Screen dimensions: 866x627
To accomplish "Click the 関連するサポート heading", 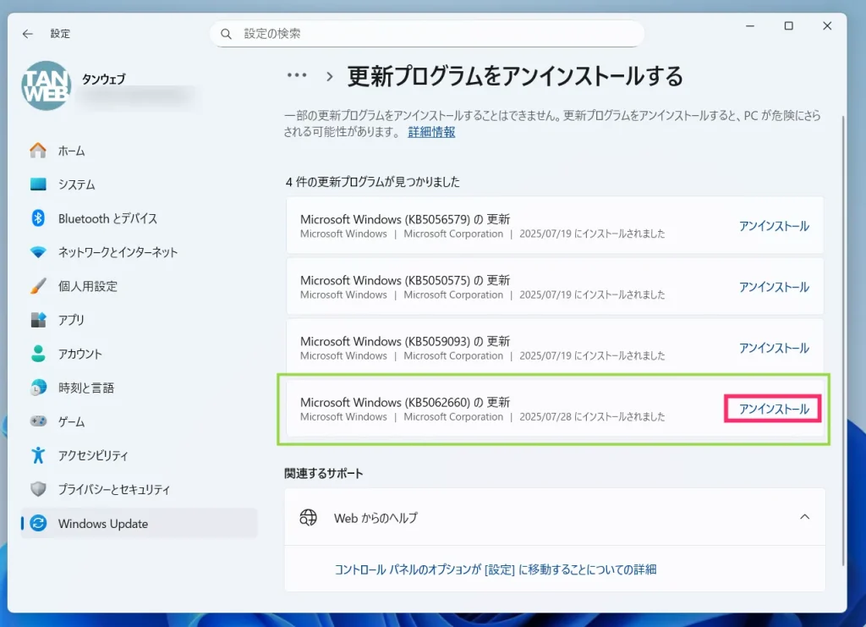I will pyautogui.click(x=324, y=474).
